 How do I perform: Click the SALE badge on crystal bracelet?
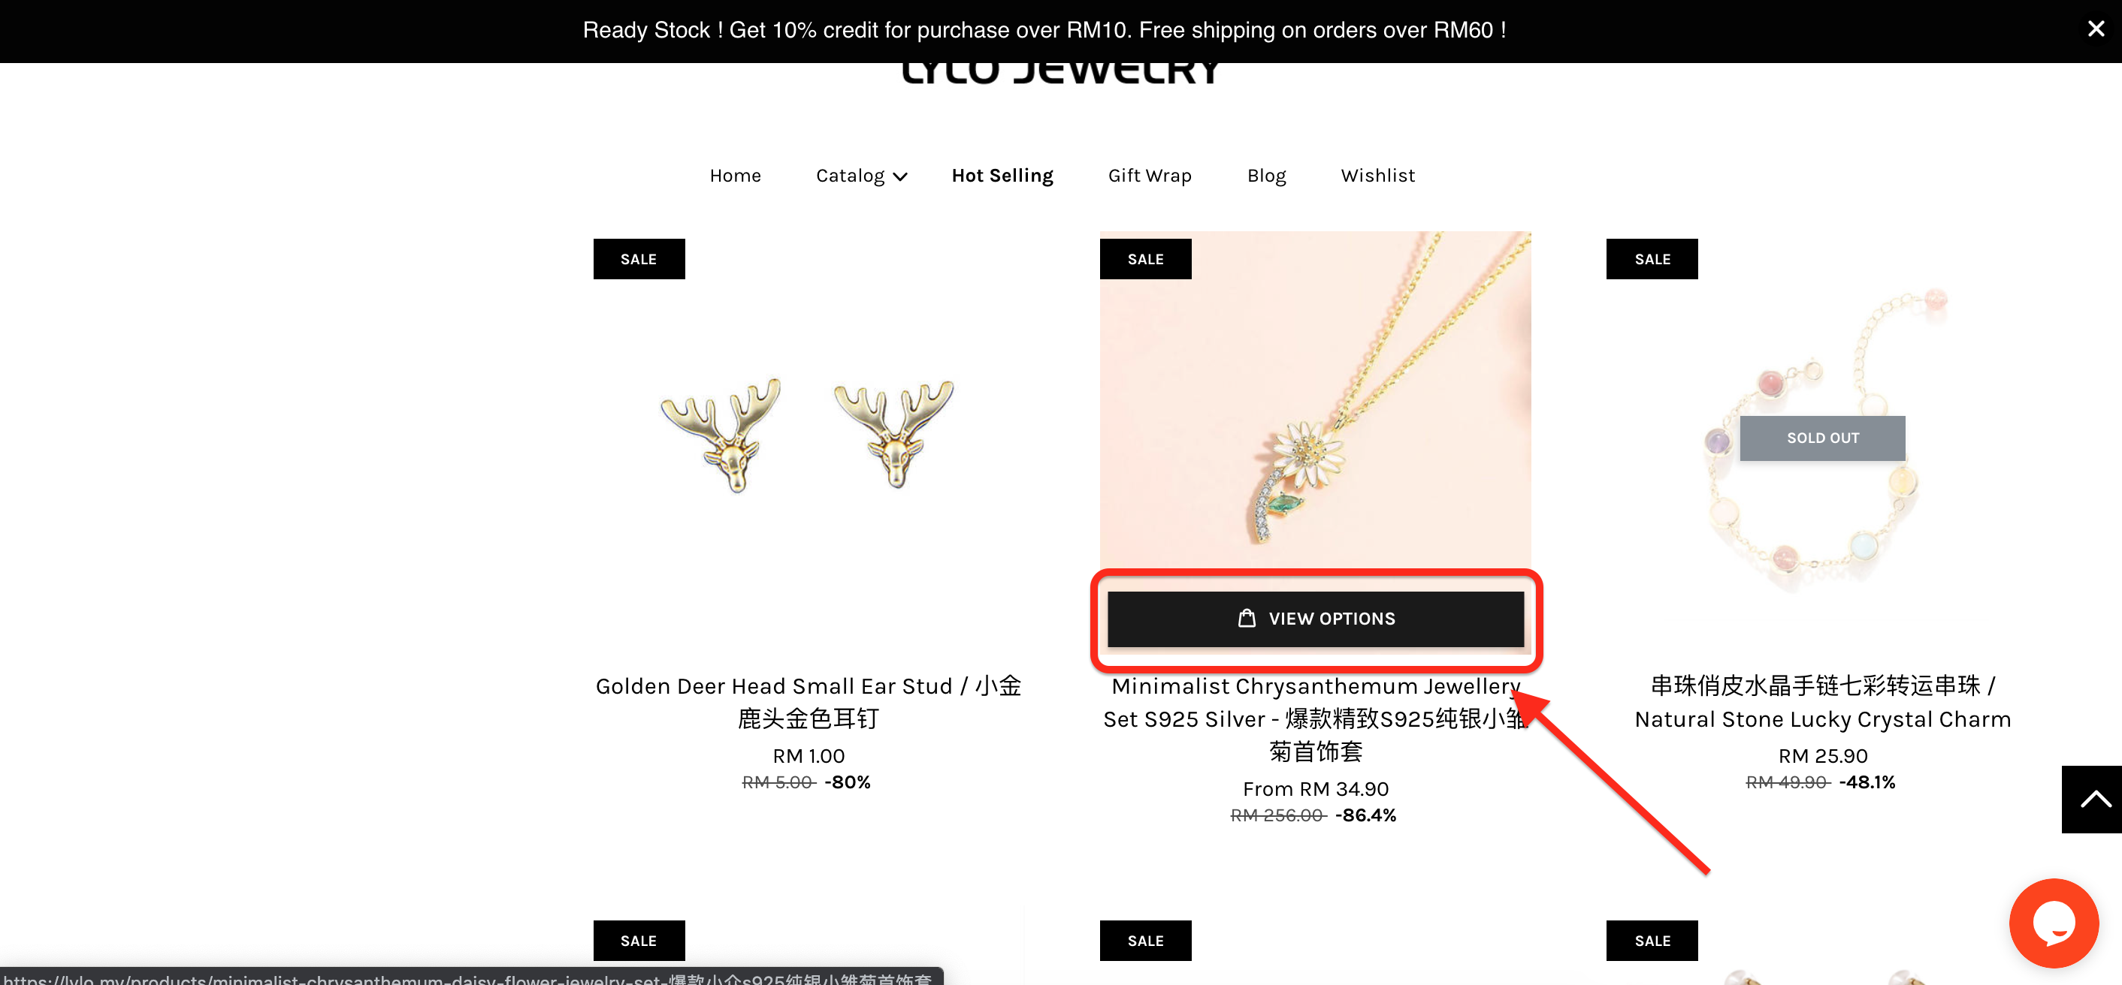coord(1652,258)
